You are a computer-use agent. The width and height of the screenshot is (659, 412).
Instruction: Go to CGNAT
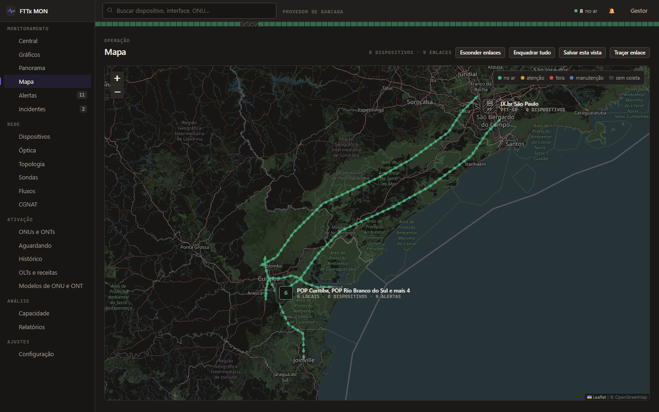[47, 204]
